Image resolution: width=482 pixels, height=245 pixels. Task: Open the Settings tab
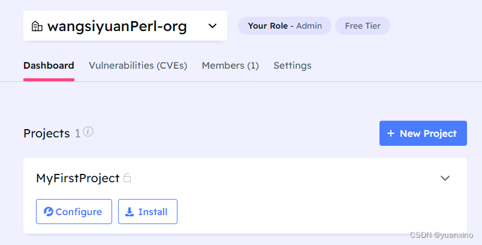293,66
